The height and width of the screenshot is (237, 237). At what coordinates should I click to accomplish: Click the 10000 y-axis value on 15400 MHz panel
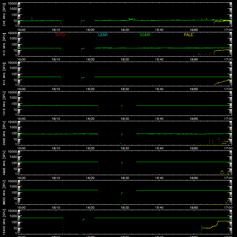tap(12, 211)
